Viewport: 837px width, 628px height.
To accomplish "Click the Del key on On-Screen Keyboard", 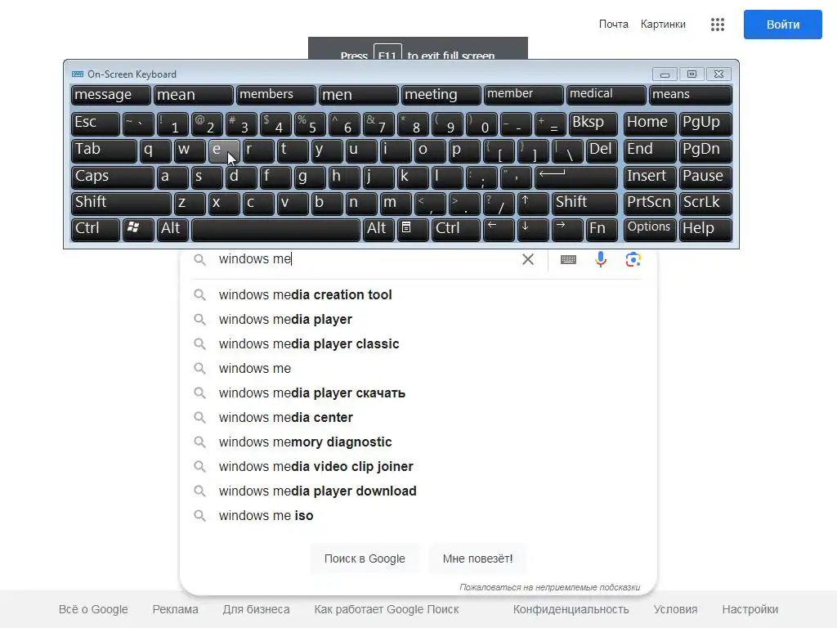I will pos(602,150).
